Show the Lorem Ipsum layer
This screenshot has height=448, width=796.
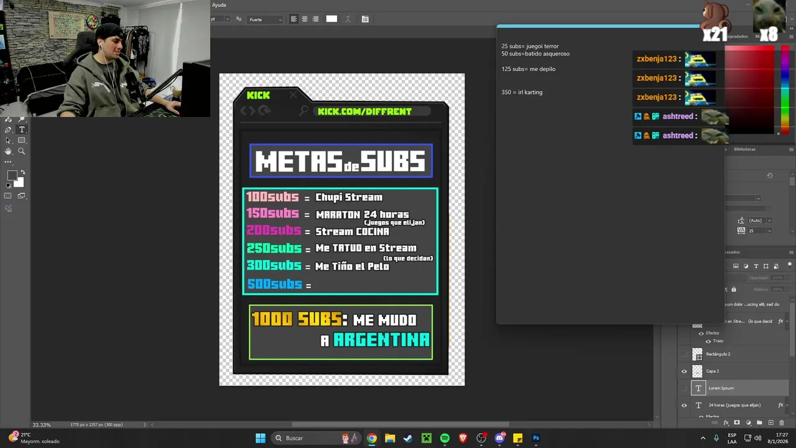click(x=684, y=388)
